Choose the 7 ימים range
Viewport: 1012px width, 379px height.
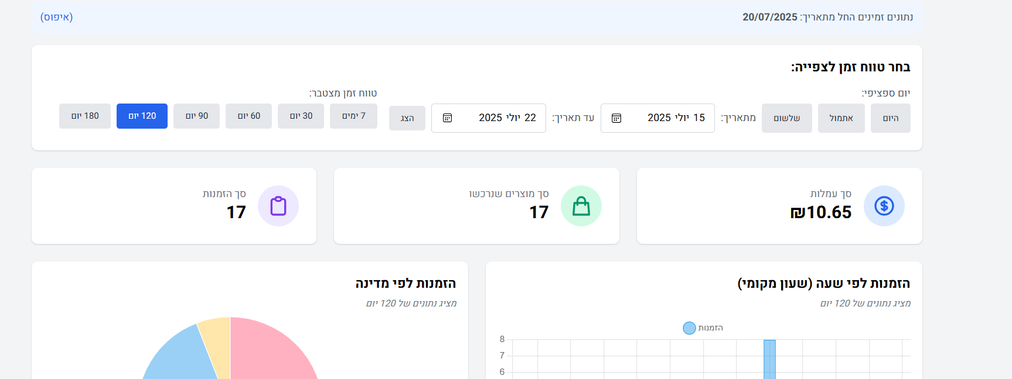tap(353, 116)
